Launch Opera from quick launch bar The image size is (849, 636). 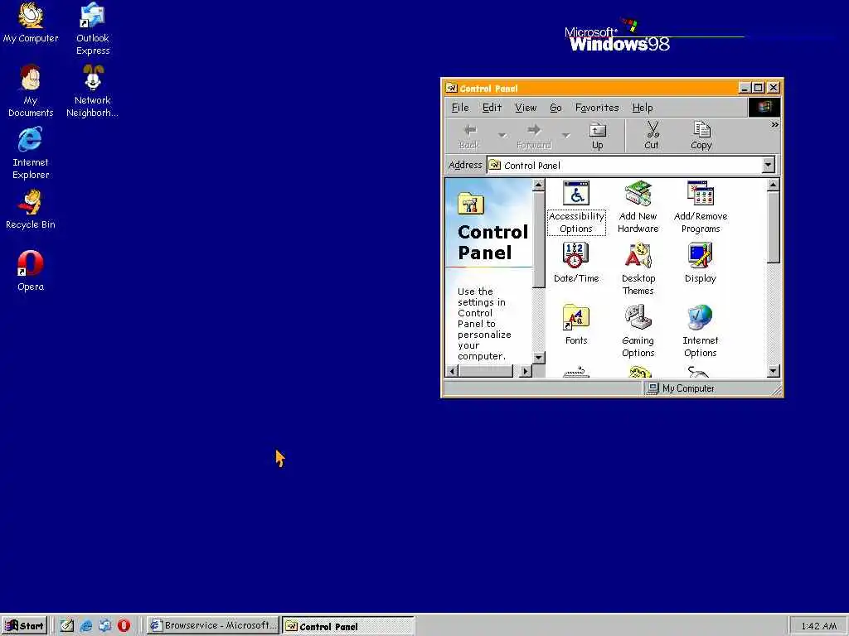[124, 626]
